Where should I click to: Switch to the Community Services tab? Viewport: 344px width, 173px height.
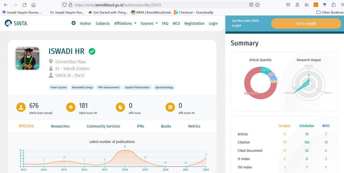pos(103,126)
